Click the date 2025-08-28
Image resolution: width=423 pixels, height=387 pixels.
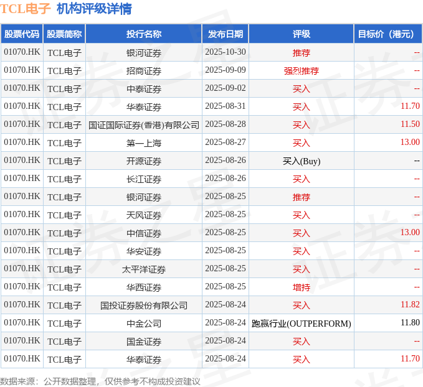[226, 124]
